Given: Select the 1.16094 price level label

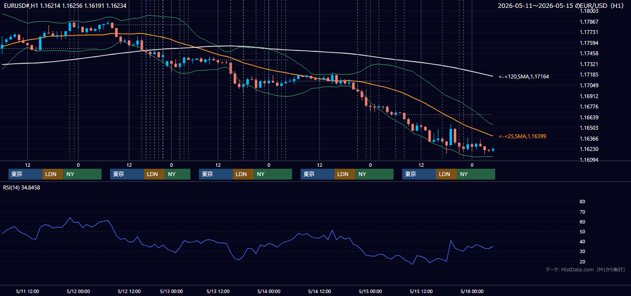Looking at the screenshot, I should pyautogui.click(x=589, y=160).
